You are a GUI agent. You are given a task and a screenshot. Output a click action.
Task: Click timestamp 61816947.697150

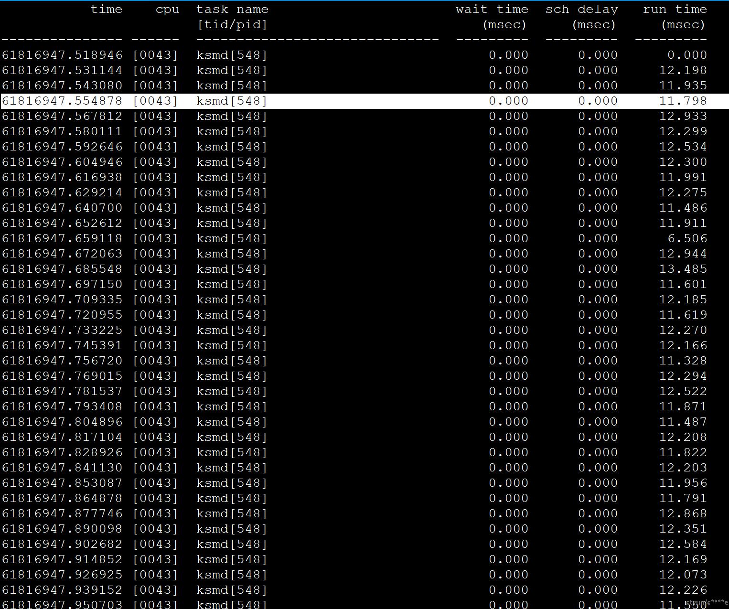tap(62, 284)
